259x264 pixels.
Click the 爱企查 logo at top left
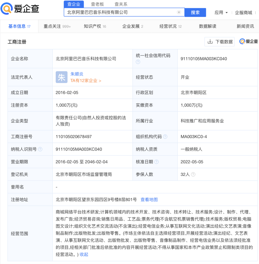(20, 8)
